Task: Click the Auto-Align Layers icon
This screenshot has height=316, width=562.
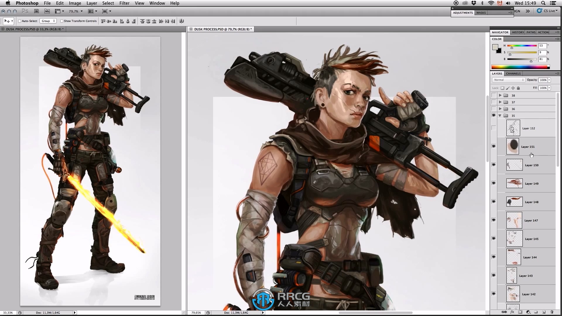Action: pos(181,21)
